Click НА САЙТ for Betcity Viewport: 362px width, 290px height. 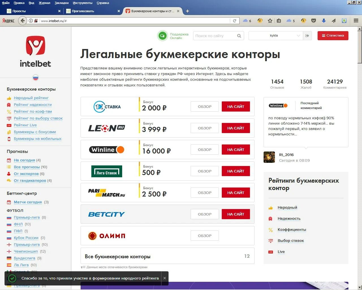(236, 214)
